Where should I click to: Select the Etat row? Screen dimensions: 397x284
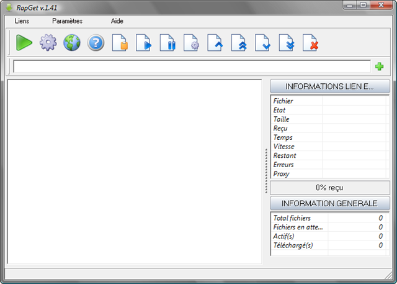(x=329, y=110)
